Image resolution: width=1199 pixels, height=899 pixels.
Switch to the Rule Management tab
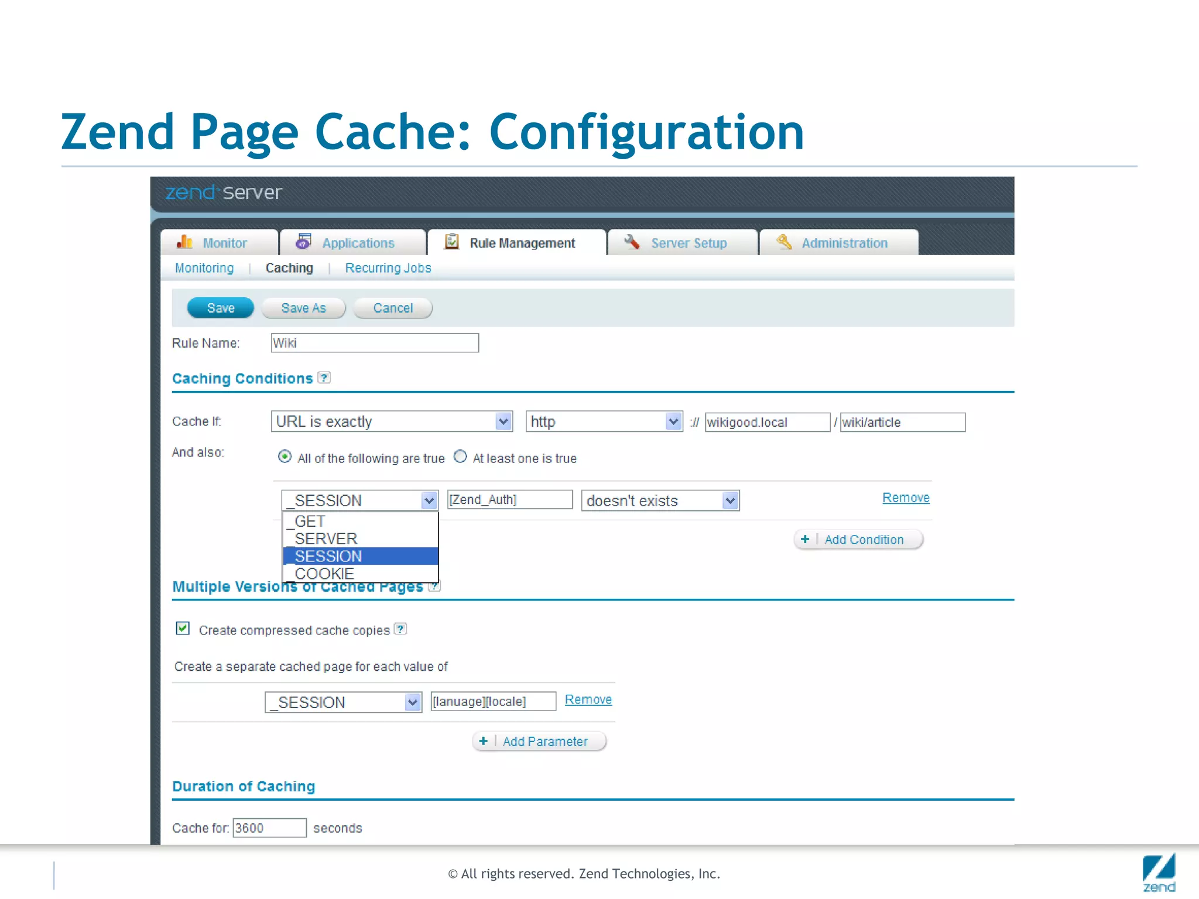coord(516,242)
